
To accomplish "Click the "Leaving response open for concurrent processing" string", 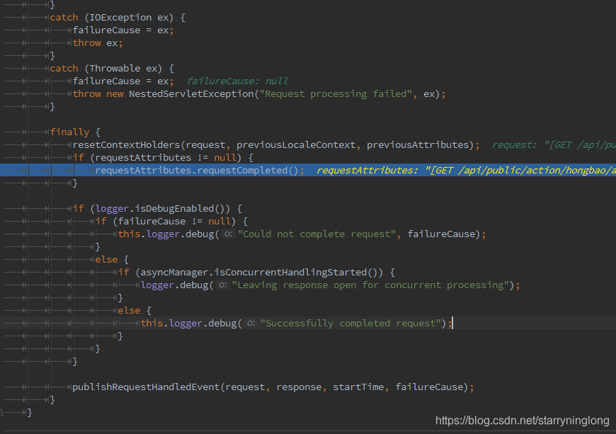I will tap(370, 285).
